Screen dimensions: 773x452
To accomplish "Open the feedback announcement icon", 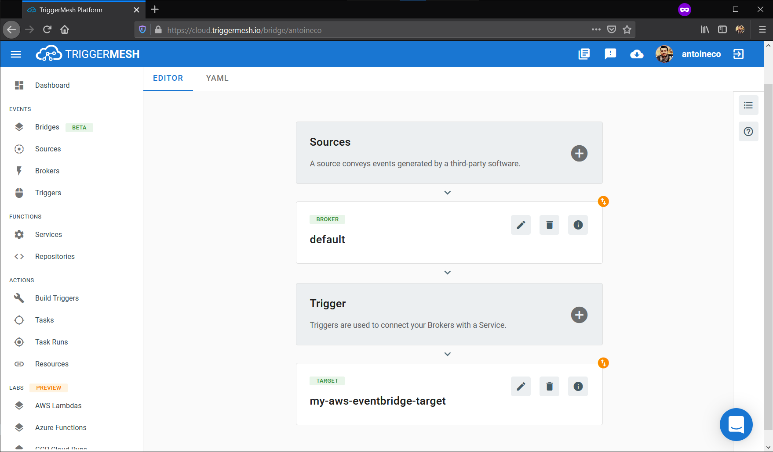I will (x=610, y=54).
